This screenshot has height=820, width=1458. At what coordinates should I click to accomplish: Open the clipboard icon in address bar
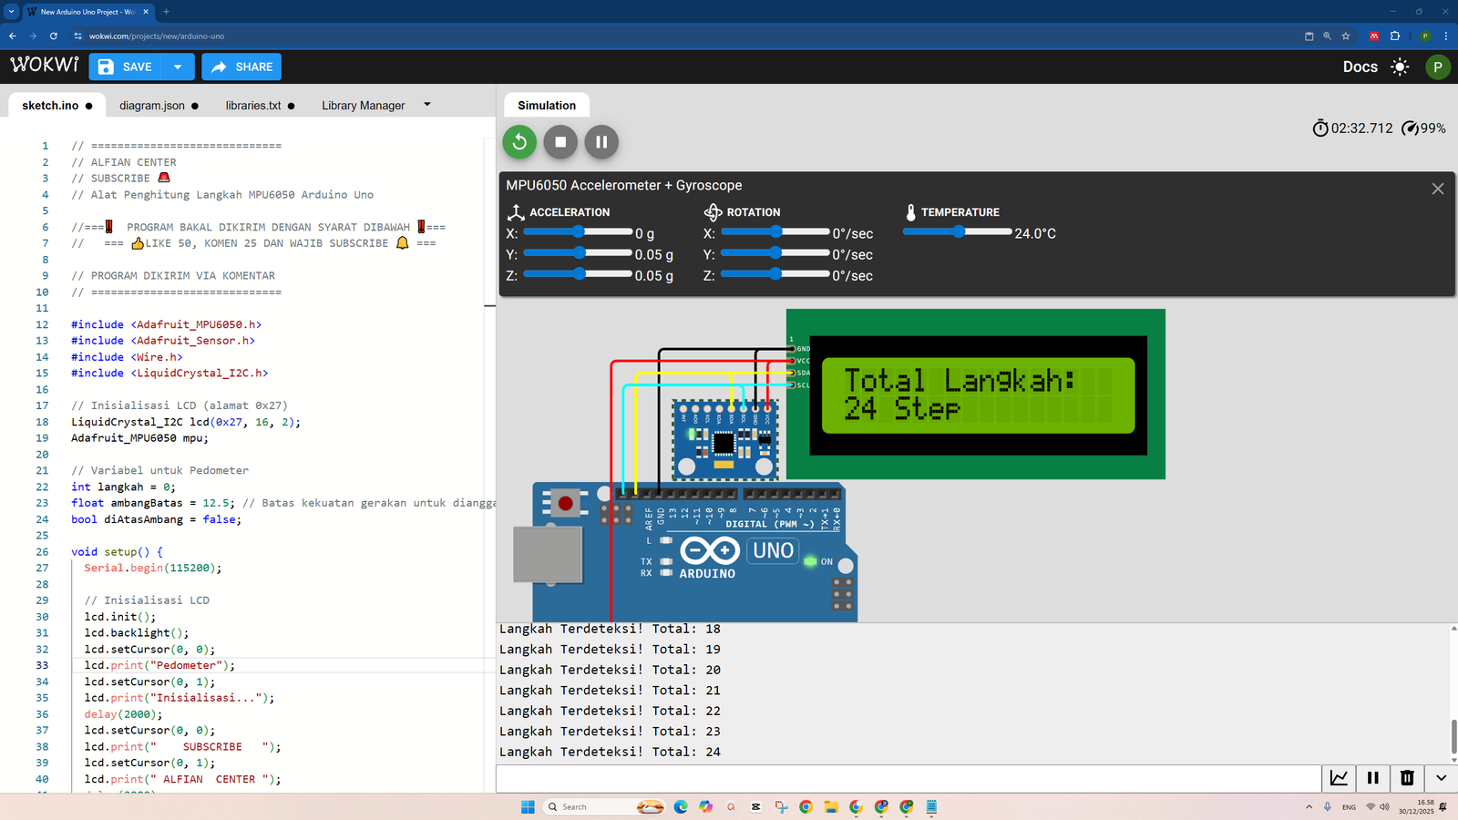tap(1309, 36)
